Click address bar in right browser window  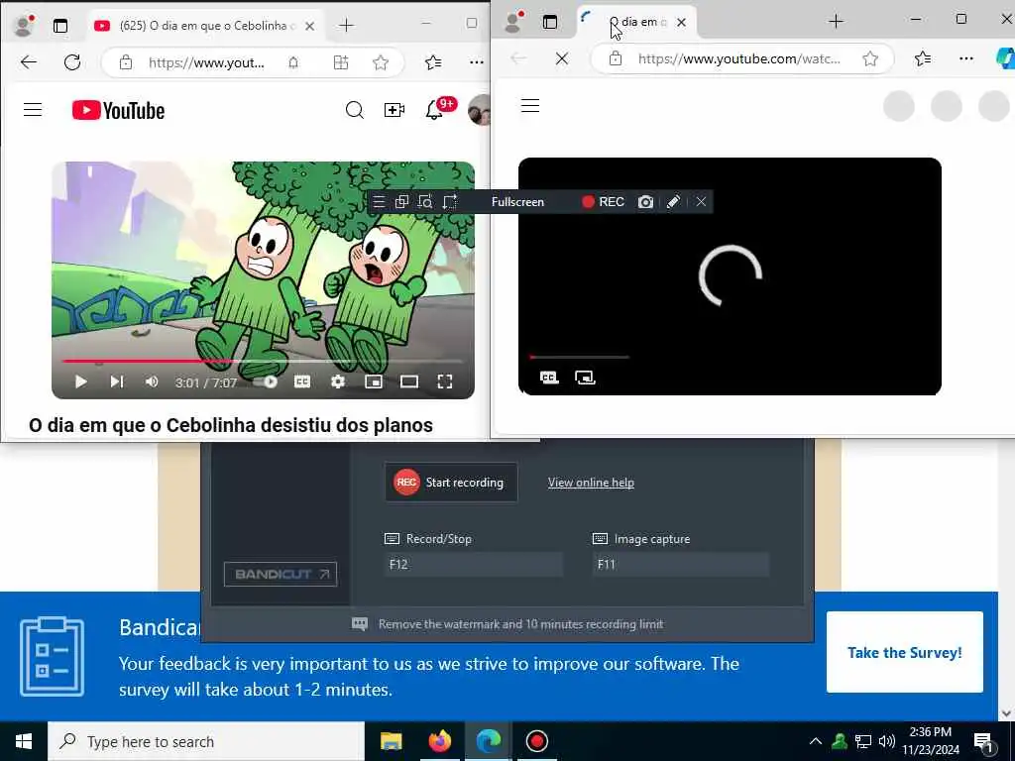(x=738, y=58)
